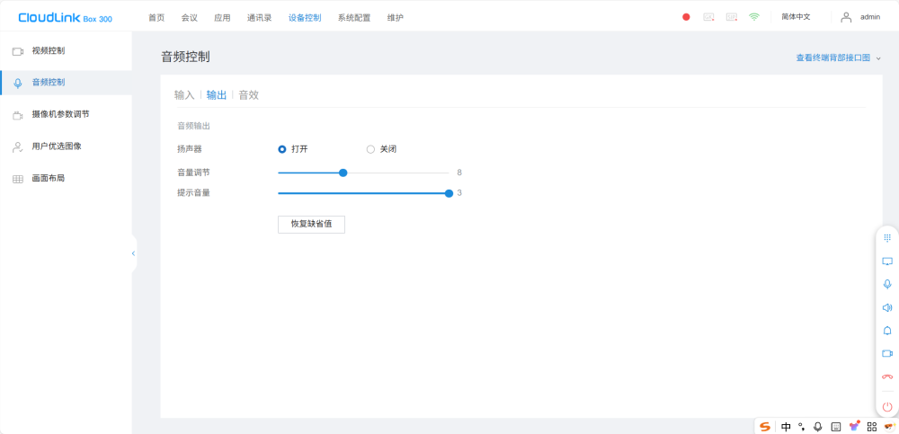Open the 通讯录 menu

click(259, 18)
